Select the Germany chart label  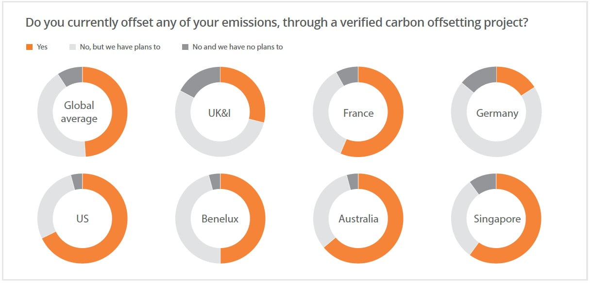497,113
